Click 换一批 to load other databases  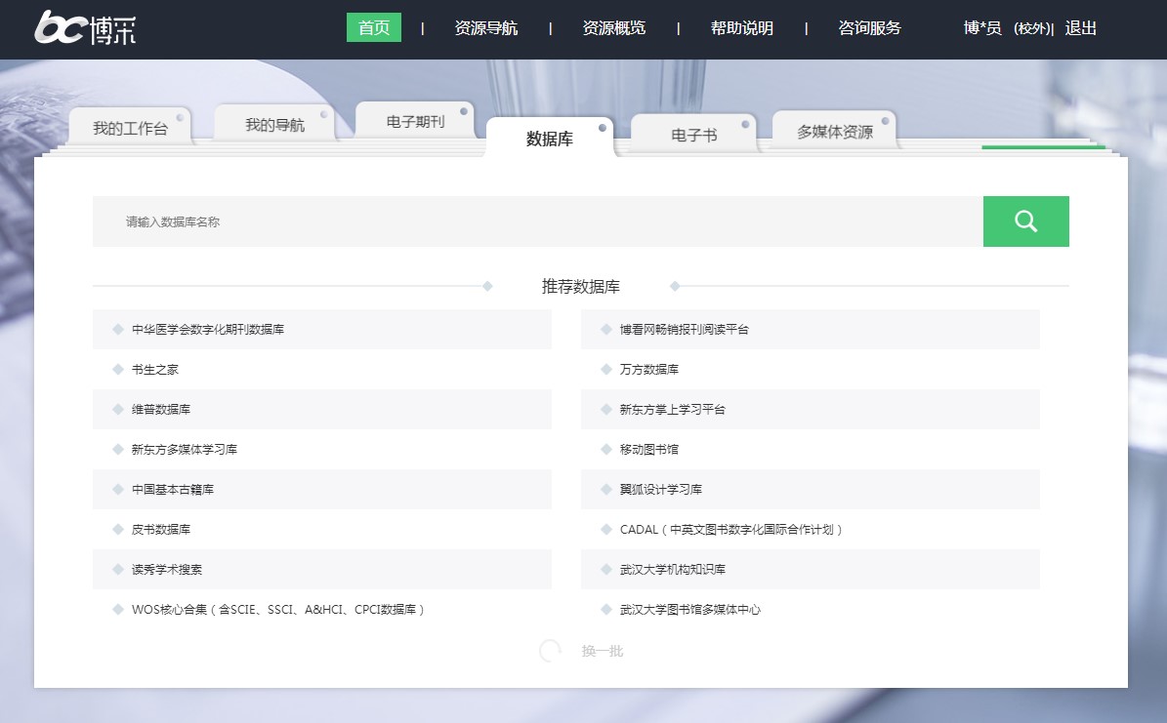[x=602, y=651]
